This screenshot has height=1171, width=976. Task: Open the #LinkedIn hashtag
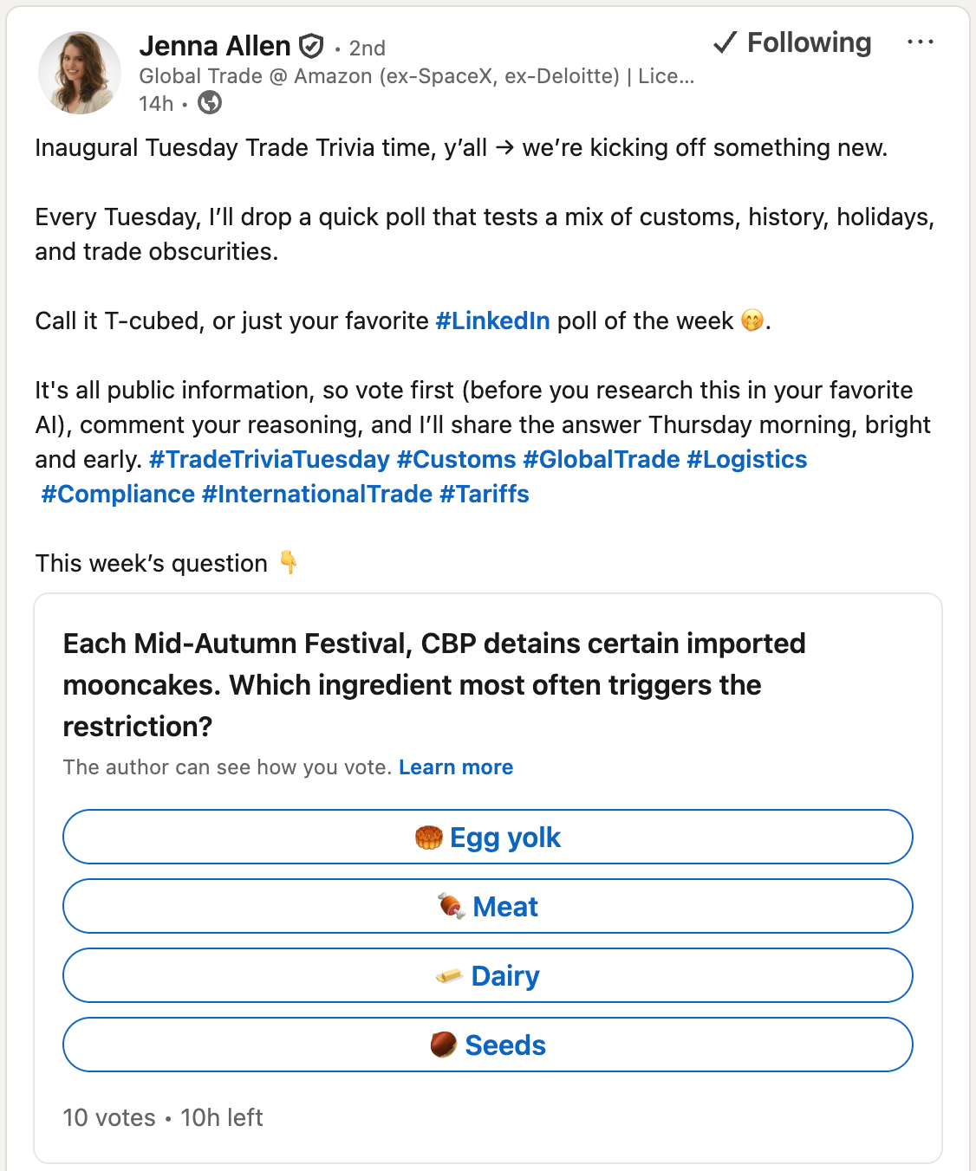(x=492, y=321)
